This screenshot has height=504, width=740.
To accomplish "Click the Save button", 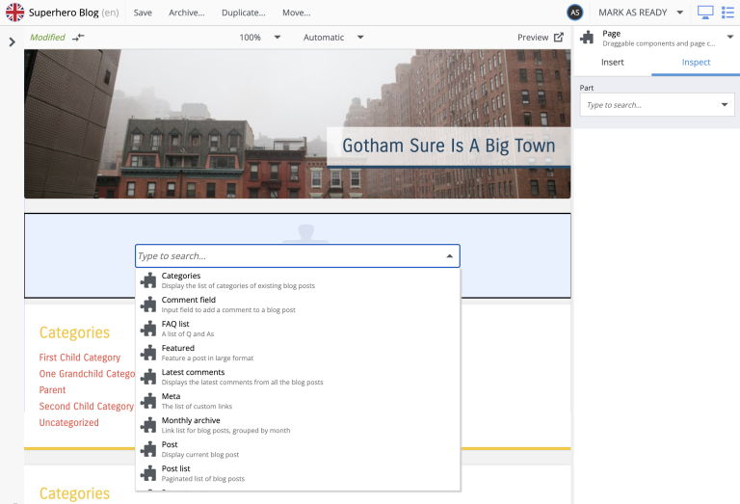I will (143, 13).
